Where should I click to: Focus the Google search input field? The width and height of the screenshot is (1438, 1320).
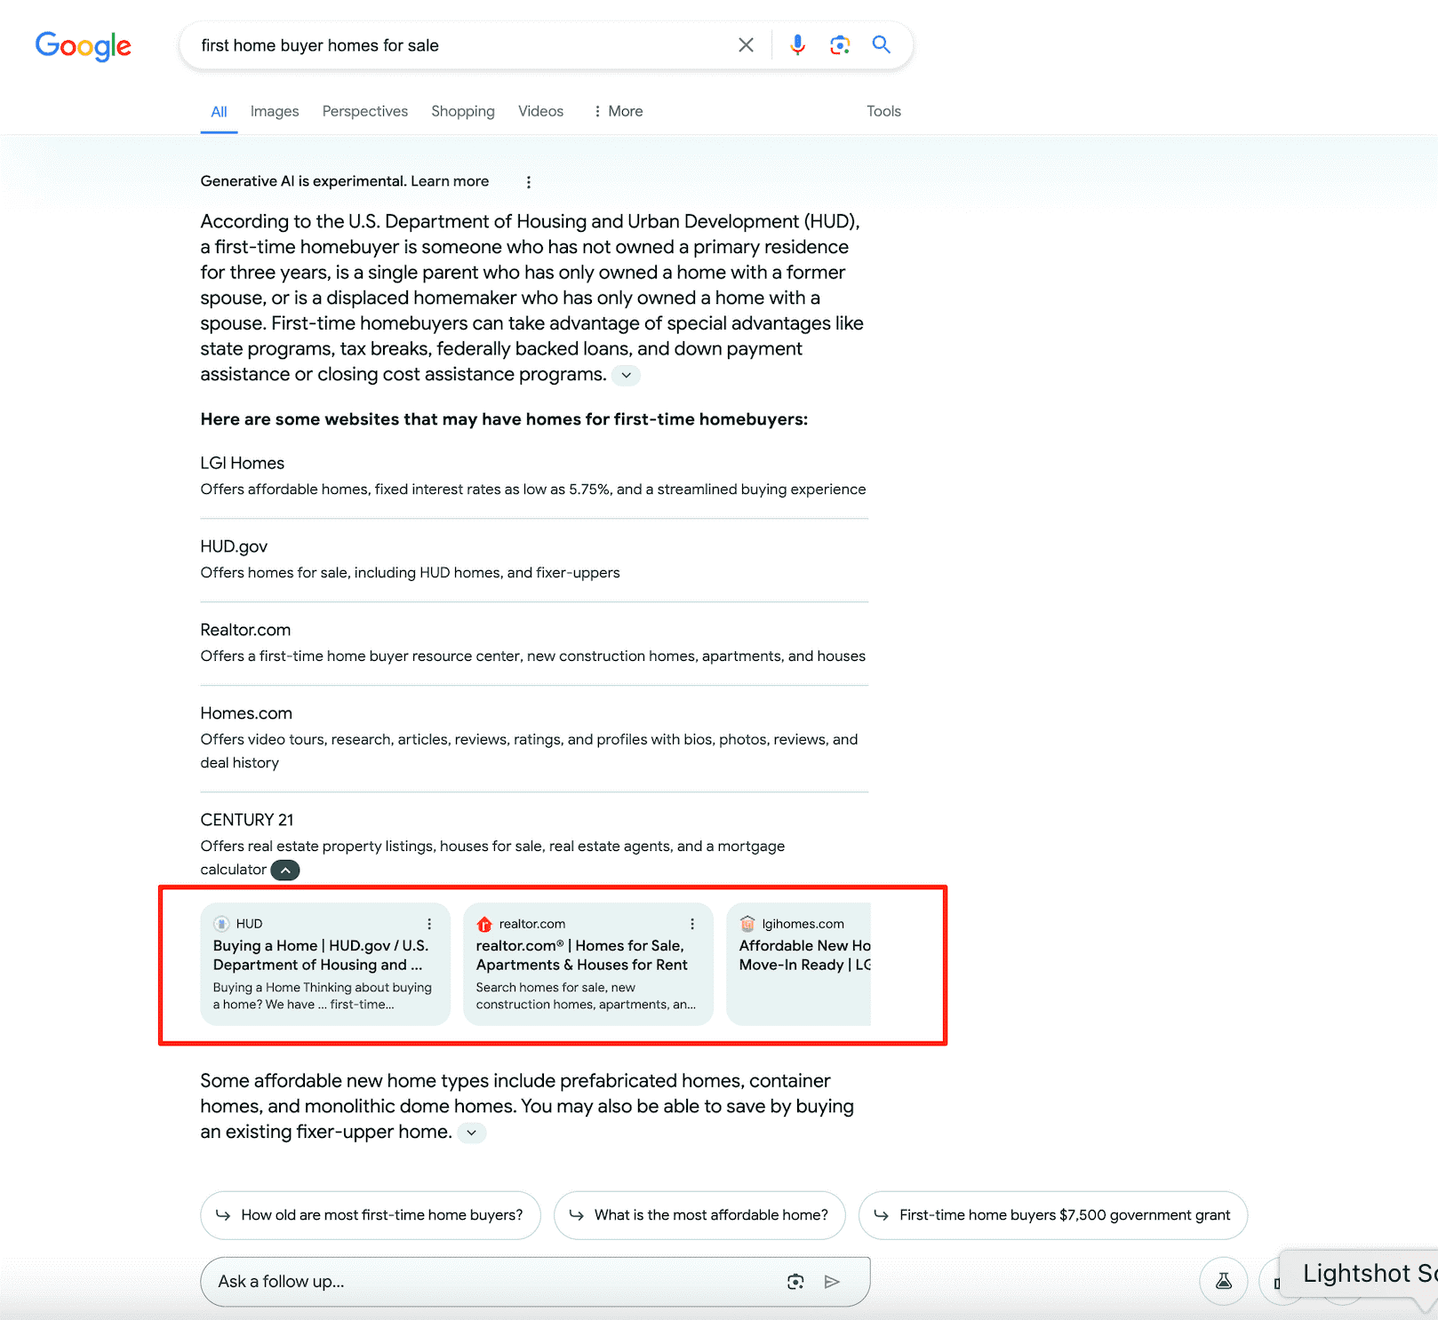click(462, 45)
